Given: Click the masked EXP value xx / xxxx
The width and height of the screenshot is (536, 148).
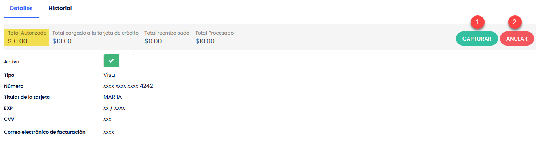Looking at the screenshot, I should pyautogui.click(x=114, y=108).
